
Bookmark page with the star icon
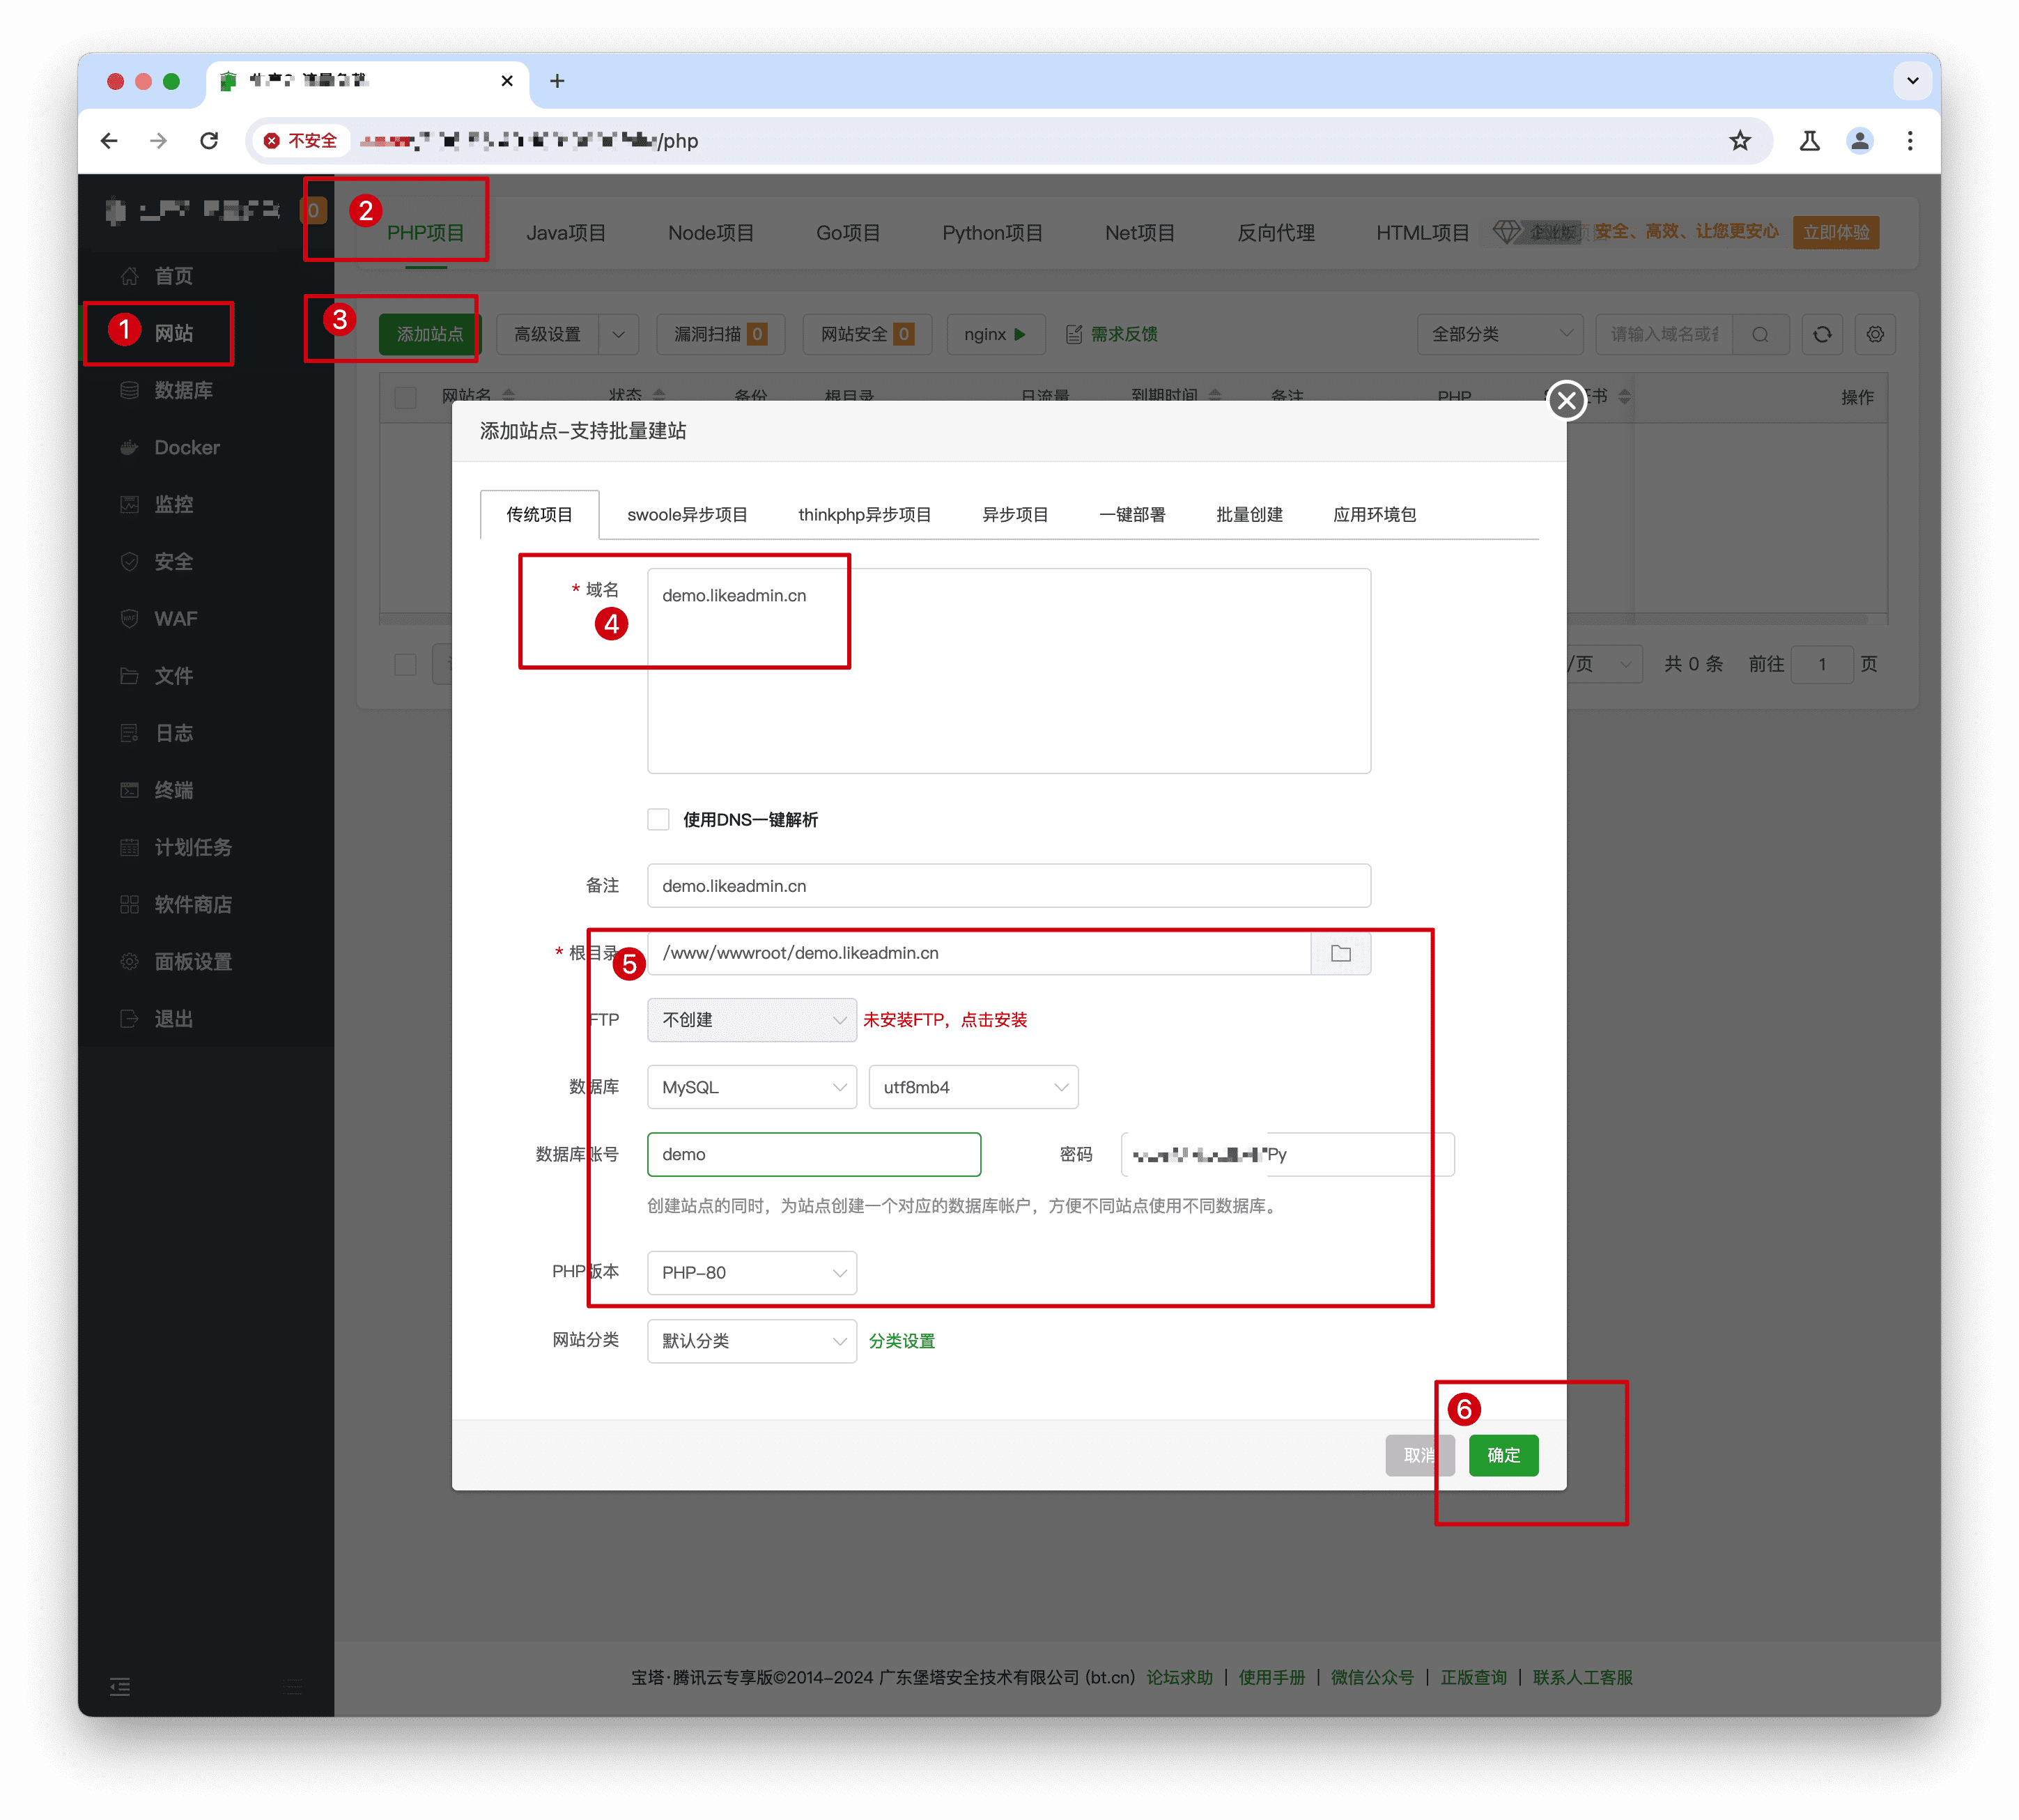point(1739,141)
